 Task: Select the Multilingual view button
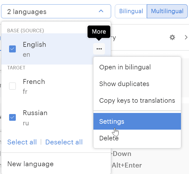point(167,11)
